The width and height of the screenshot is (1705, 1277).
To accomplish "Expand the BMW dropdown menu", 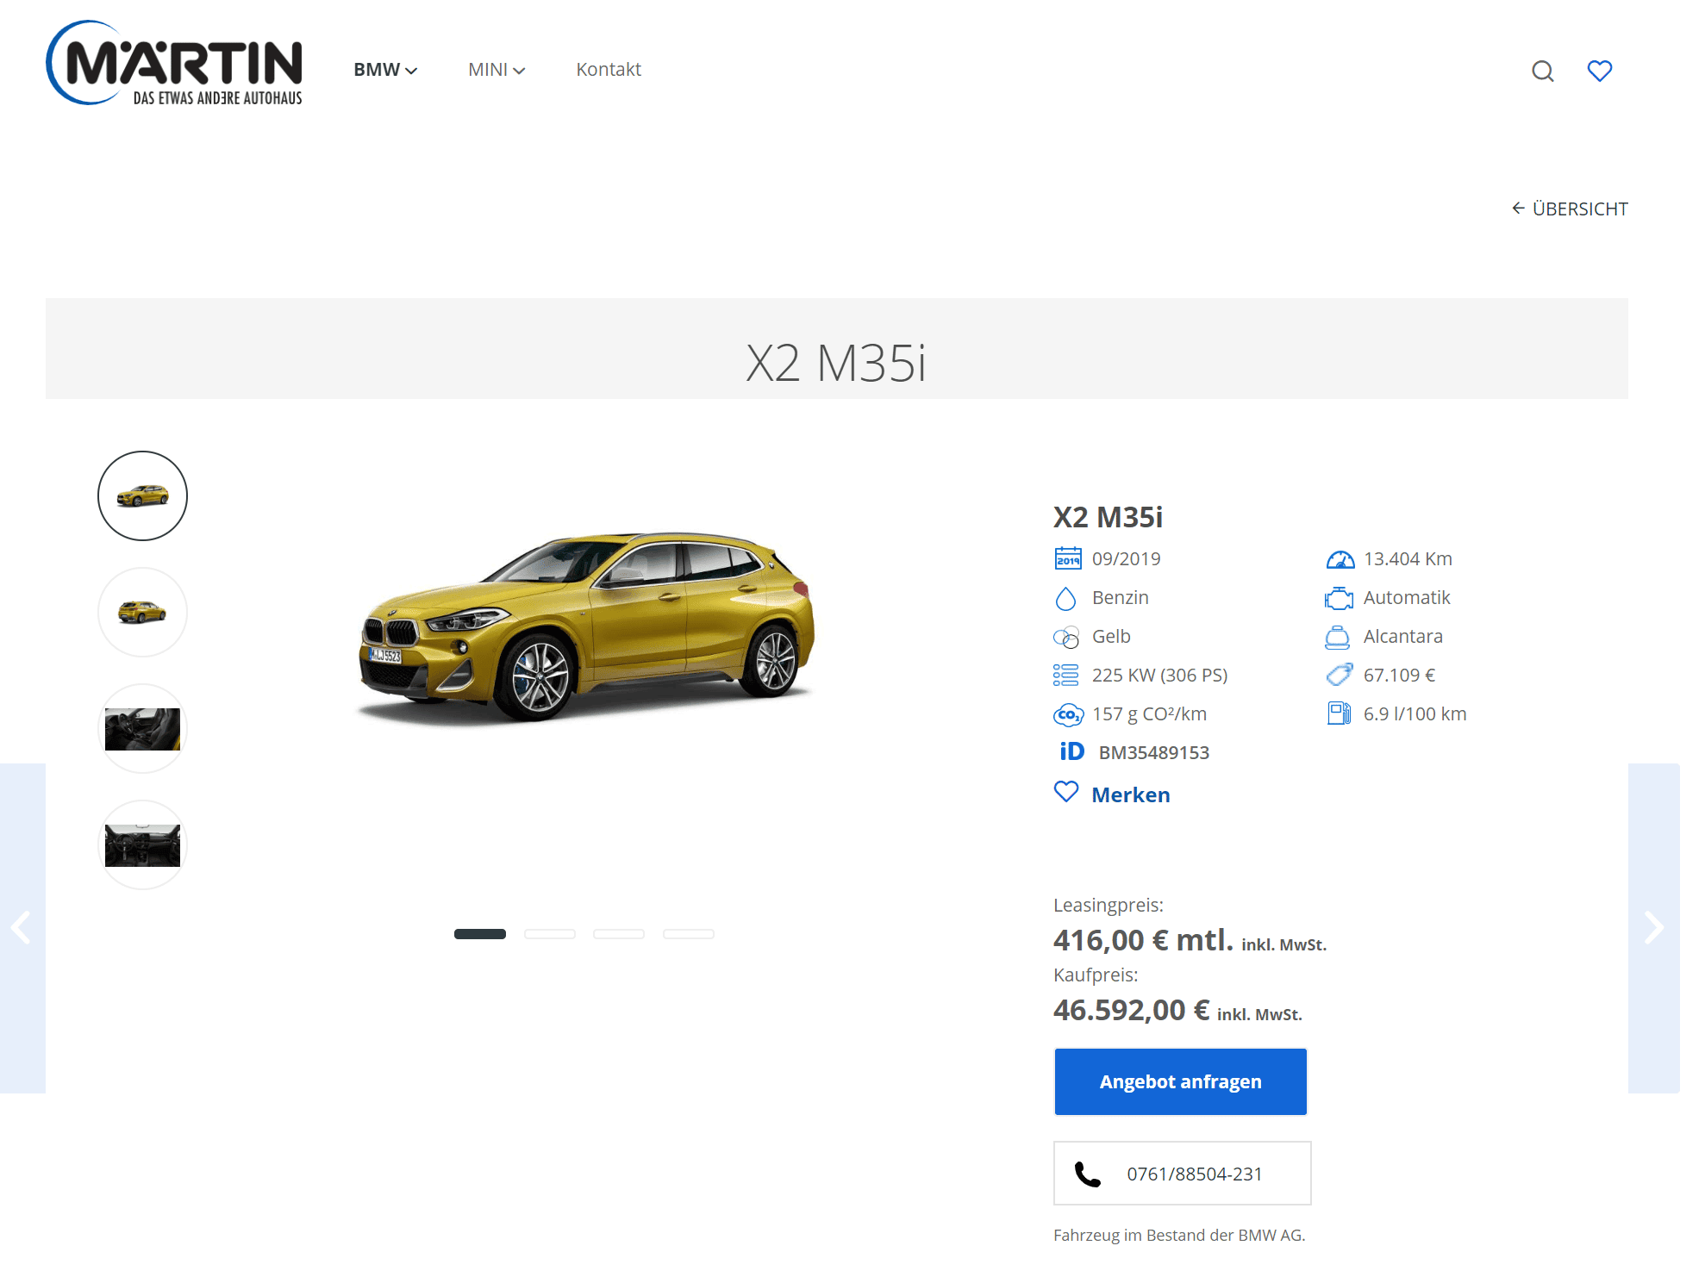I will [385, 70].
